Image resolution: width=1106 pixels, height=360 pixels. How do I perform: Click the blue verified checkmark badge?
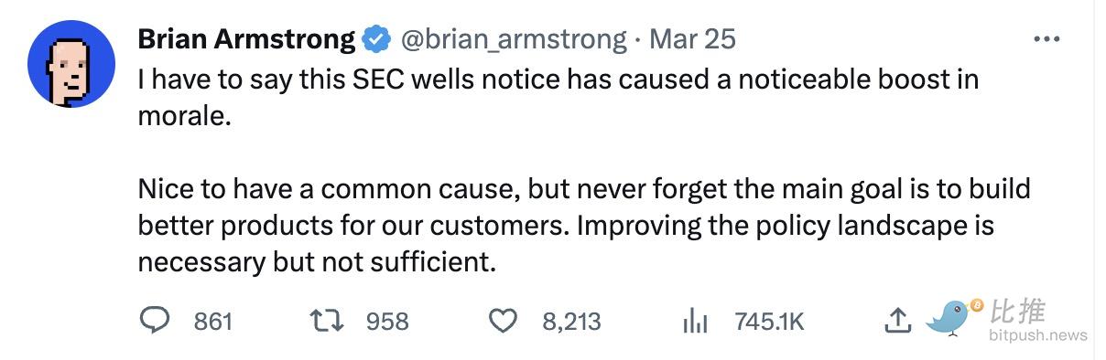[x=375, y=39]
